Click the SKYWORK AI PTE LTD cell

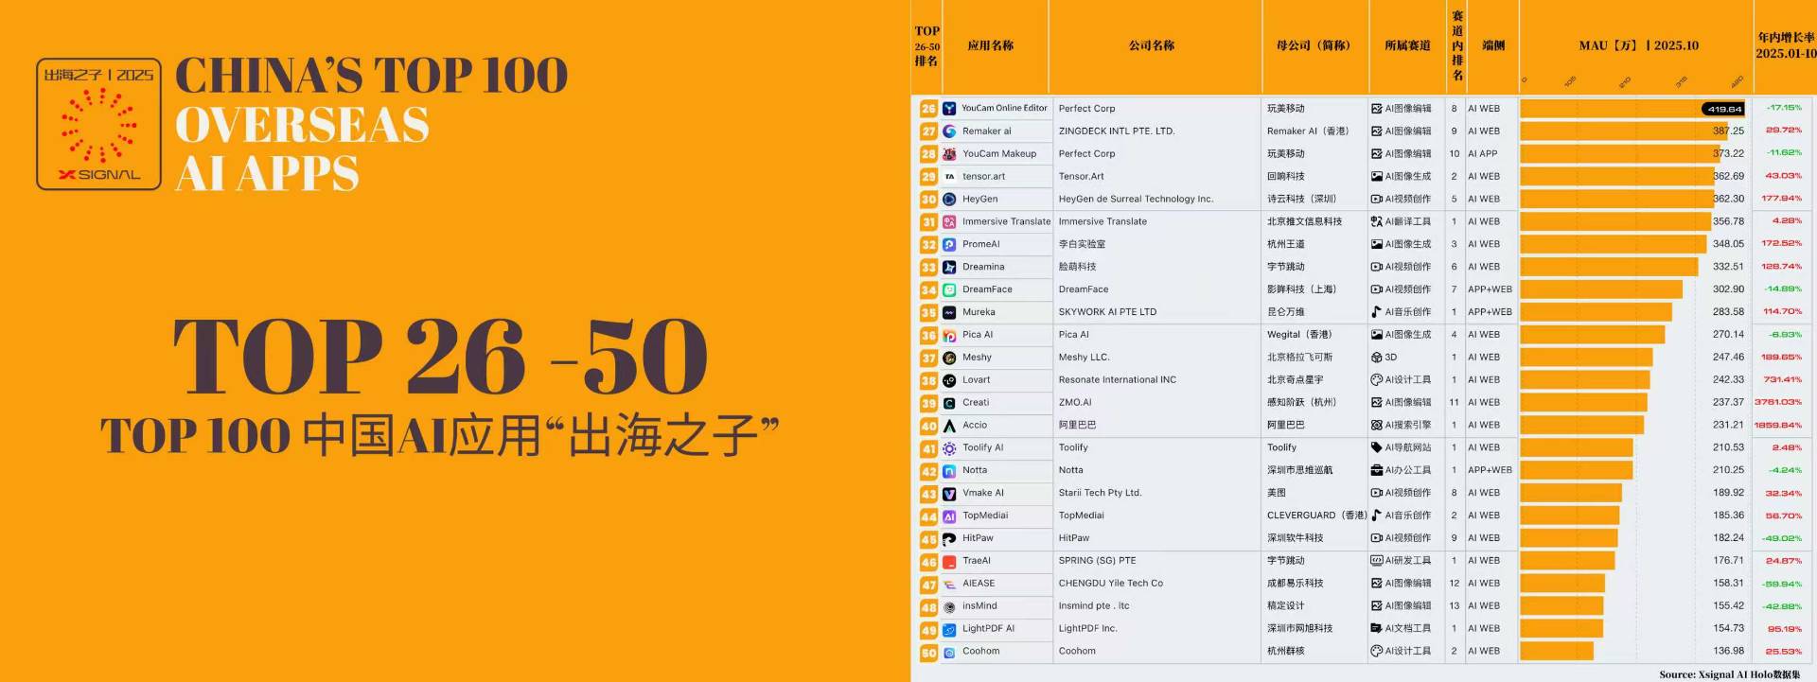point(1107,312)
